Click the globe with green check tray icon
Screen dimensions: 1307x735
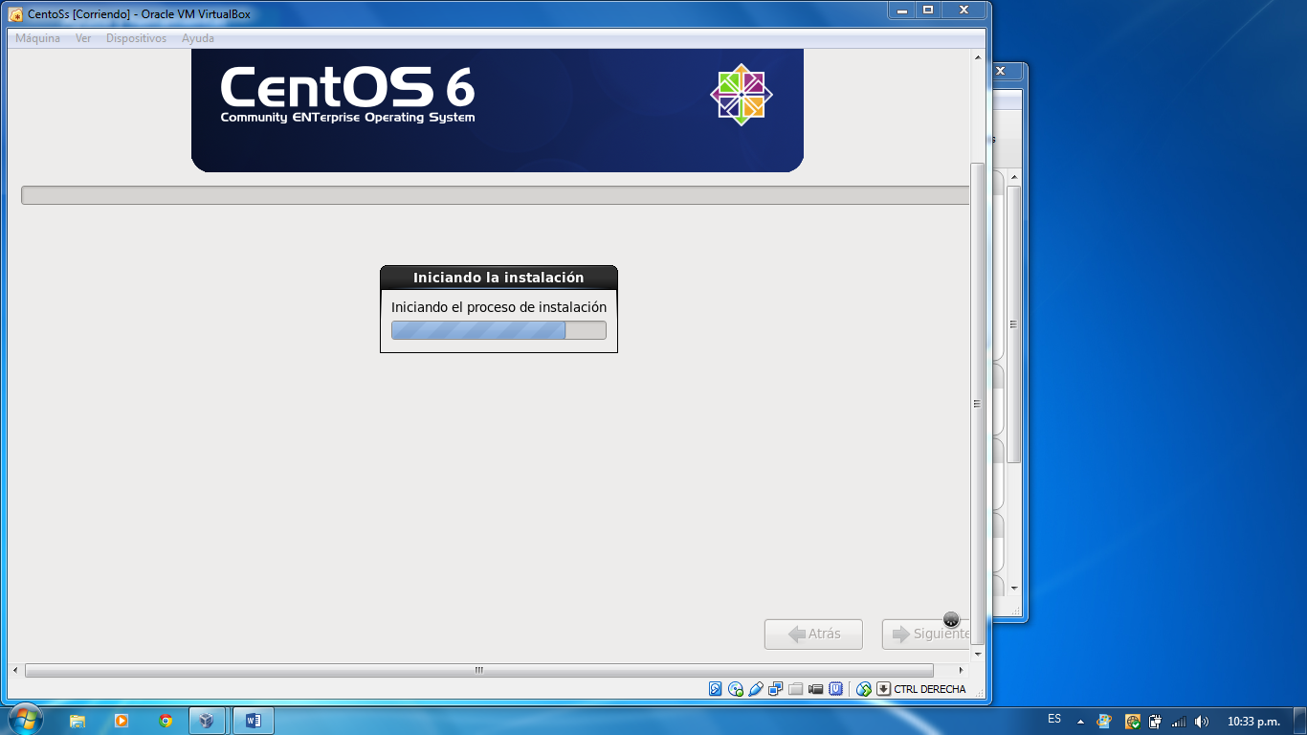click(1133, 722)
